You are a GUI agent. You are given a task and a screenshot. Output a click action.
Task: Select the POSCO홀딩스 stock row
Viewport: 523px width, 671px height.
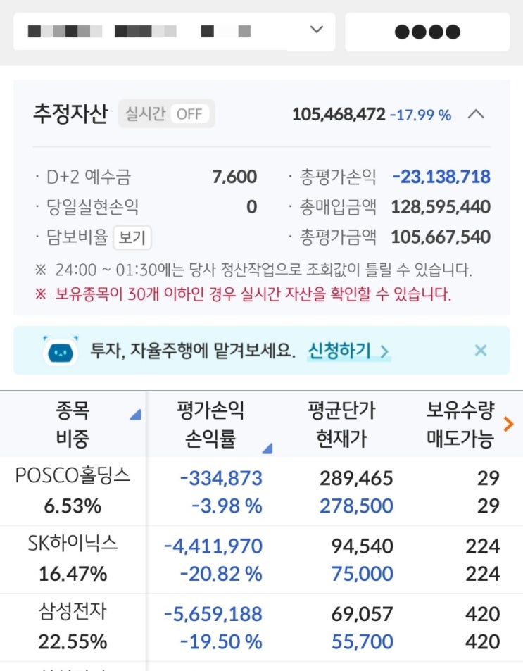(262, 491)
